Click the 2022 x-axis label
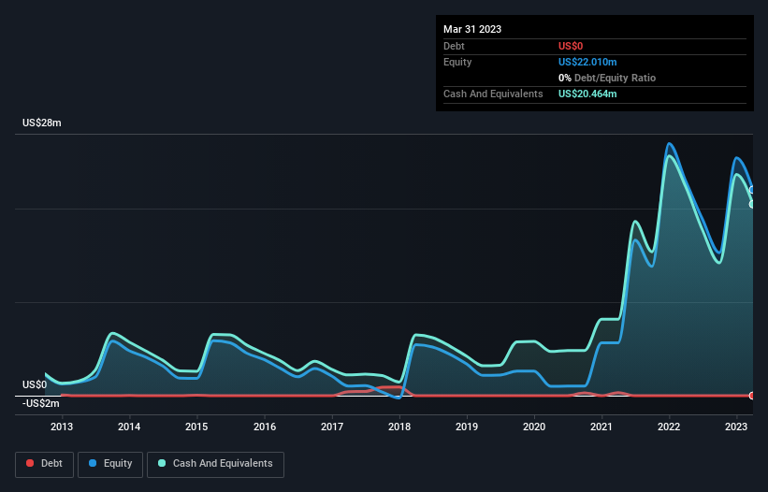Image resolution: width=768 pixels, height=492 pixels. pyautogui.click(x=669, y=427)
